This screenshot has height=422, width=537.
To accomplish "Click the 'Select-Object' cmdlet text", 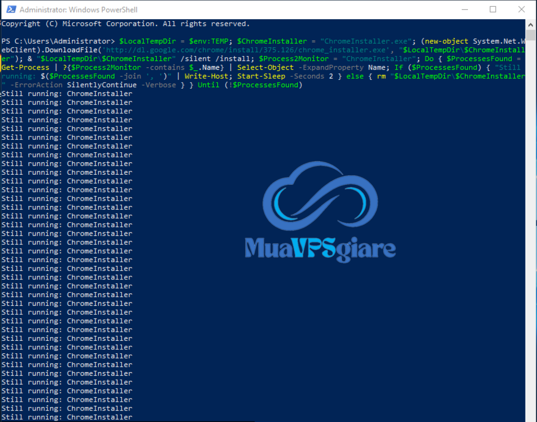I will tap(265, 68).
